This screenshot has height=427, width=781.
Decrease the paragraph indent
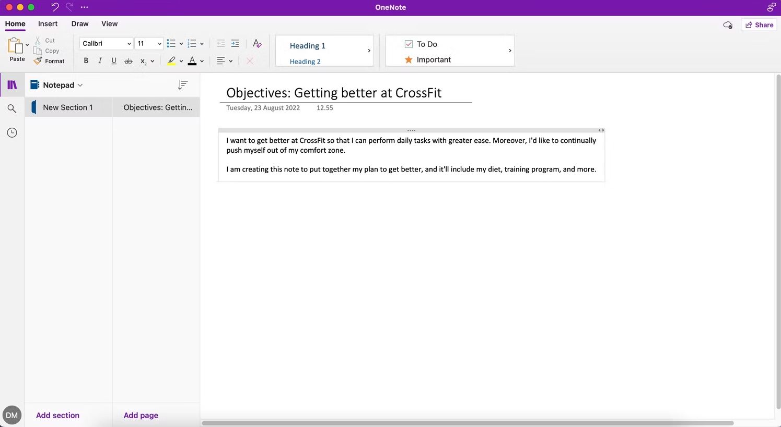[221, 43]
